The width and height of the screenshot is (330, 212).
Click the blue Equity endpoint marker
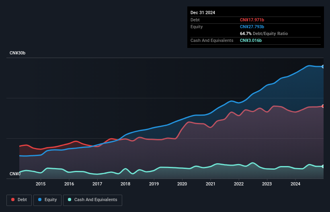pyautogui.click(x=323, y=67)
